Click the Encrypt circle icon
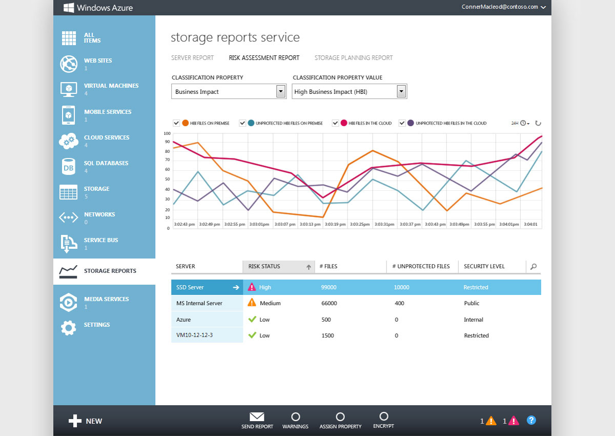Viewport: 615px width, 436px height. click(x=384, y=416)
